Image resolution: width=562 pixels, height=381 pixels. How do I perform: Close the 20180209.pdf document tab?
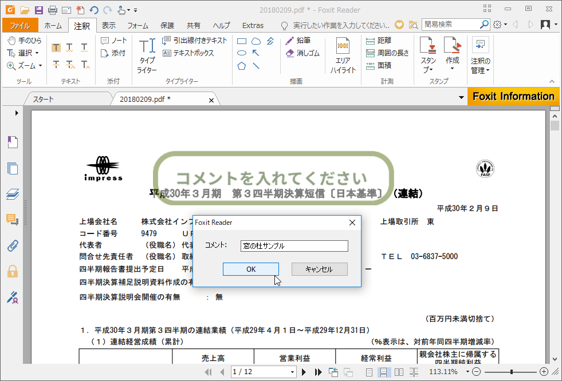pyautogui.click(x=211, y=101)
